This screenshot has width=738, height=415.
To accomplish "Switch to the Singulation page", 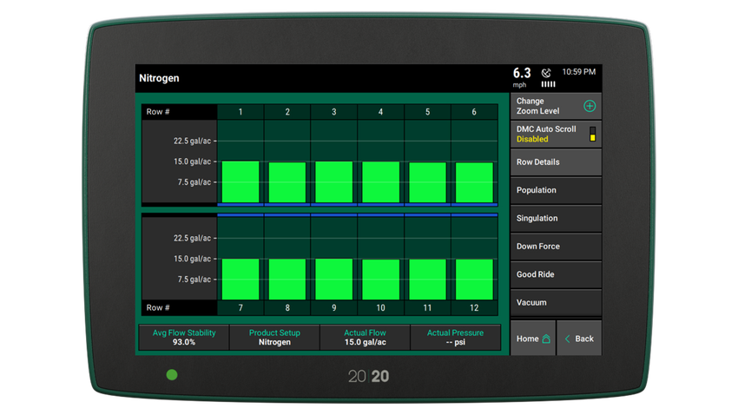I will tap(556, 218).
